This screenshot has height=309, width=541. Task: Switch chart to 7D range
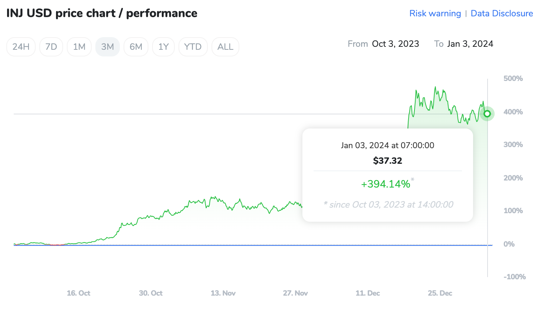click(51, 47)
